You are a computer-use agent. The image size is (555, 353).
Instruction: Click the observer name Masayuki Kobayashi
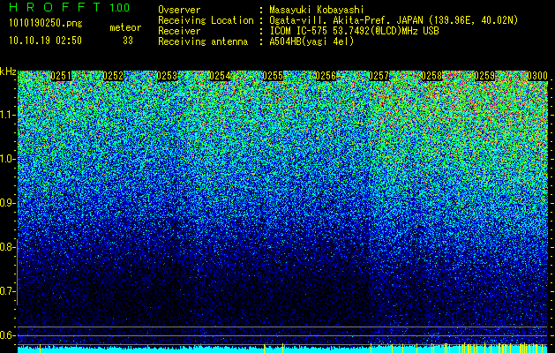coord(317,10)
